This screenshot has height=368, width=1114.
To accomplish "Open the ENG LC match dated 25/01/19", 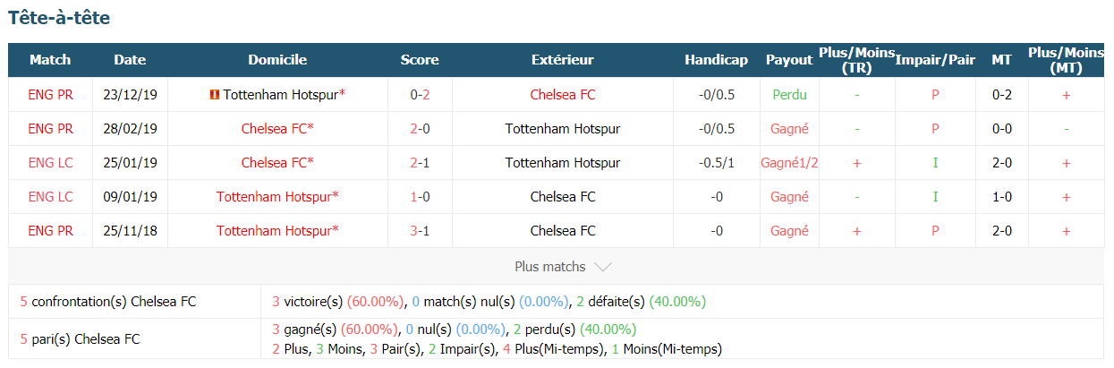I will point(50,163).
